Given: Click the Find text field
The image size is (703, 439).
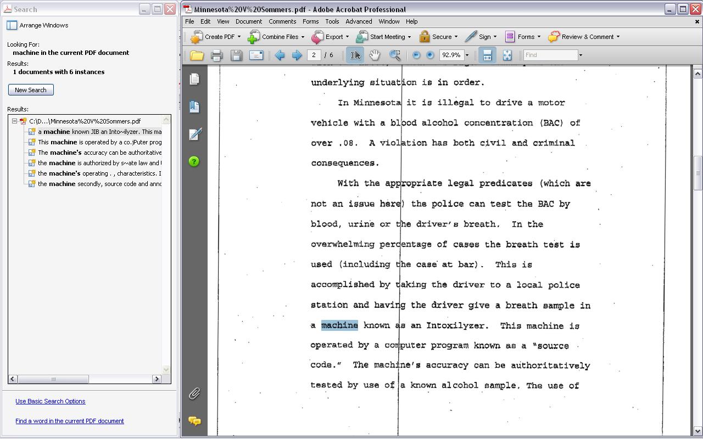Looking at the screenshot, I should (x=550, y=55).
